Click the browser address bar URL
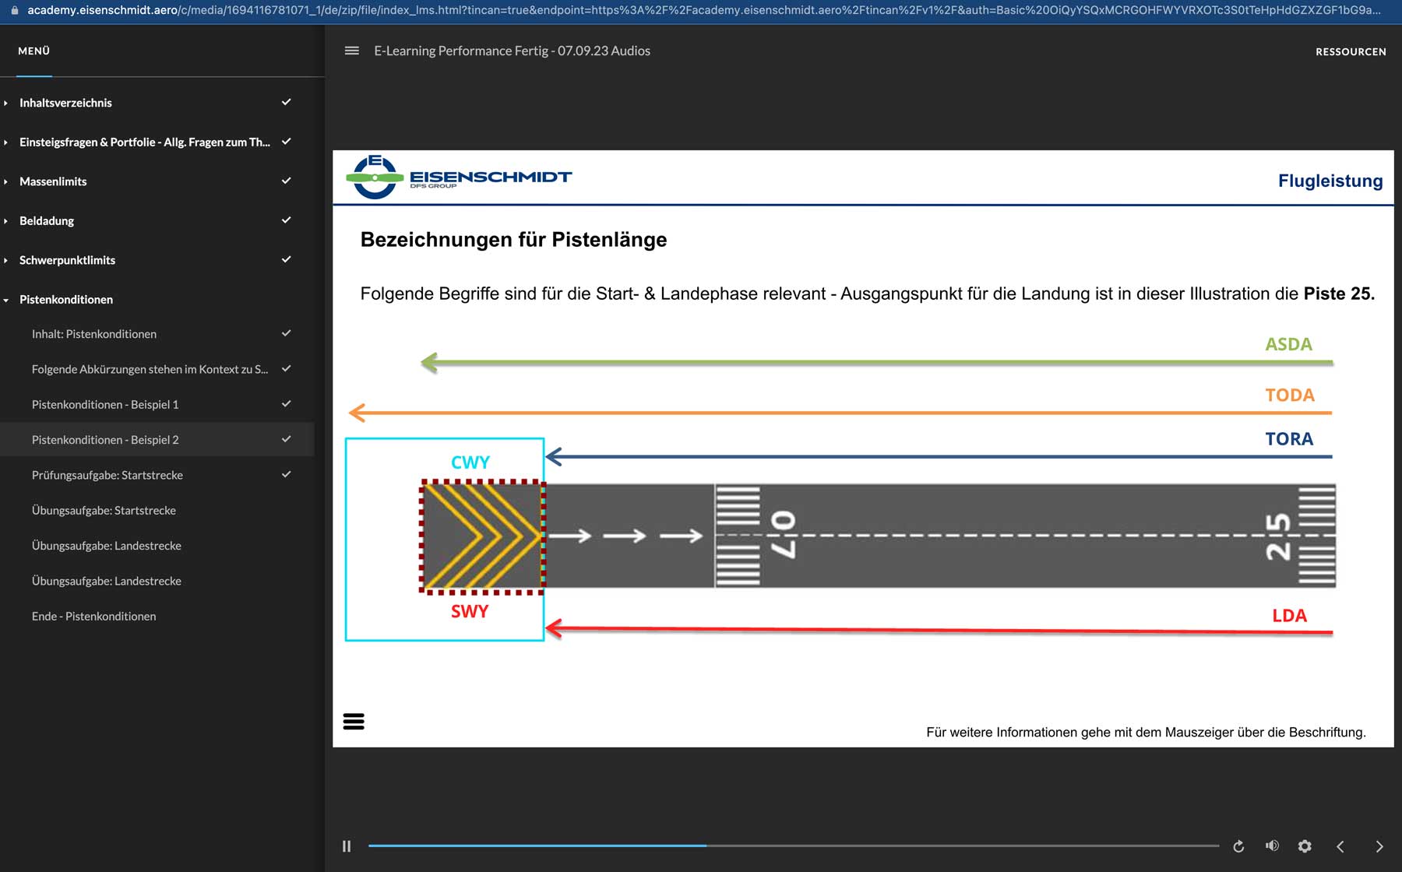The image size is (1402, 872). pos(703,10)
